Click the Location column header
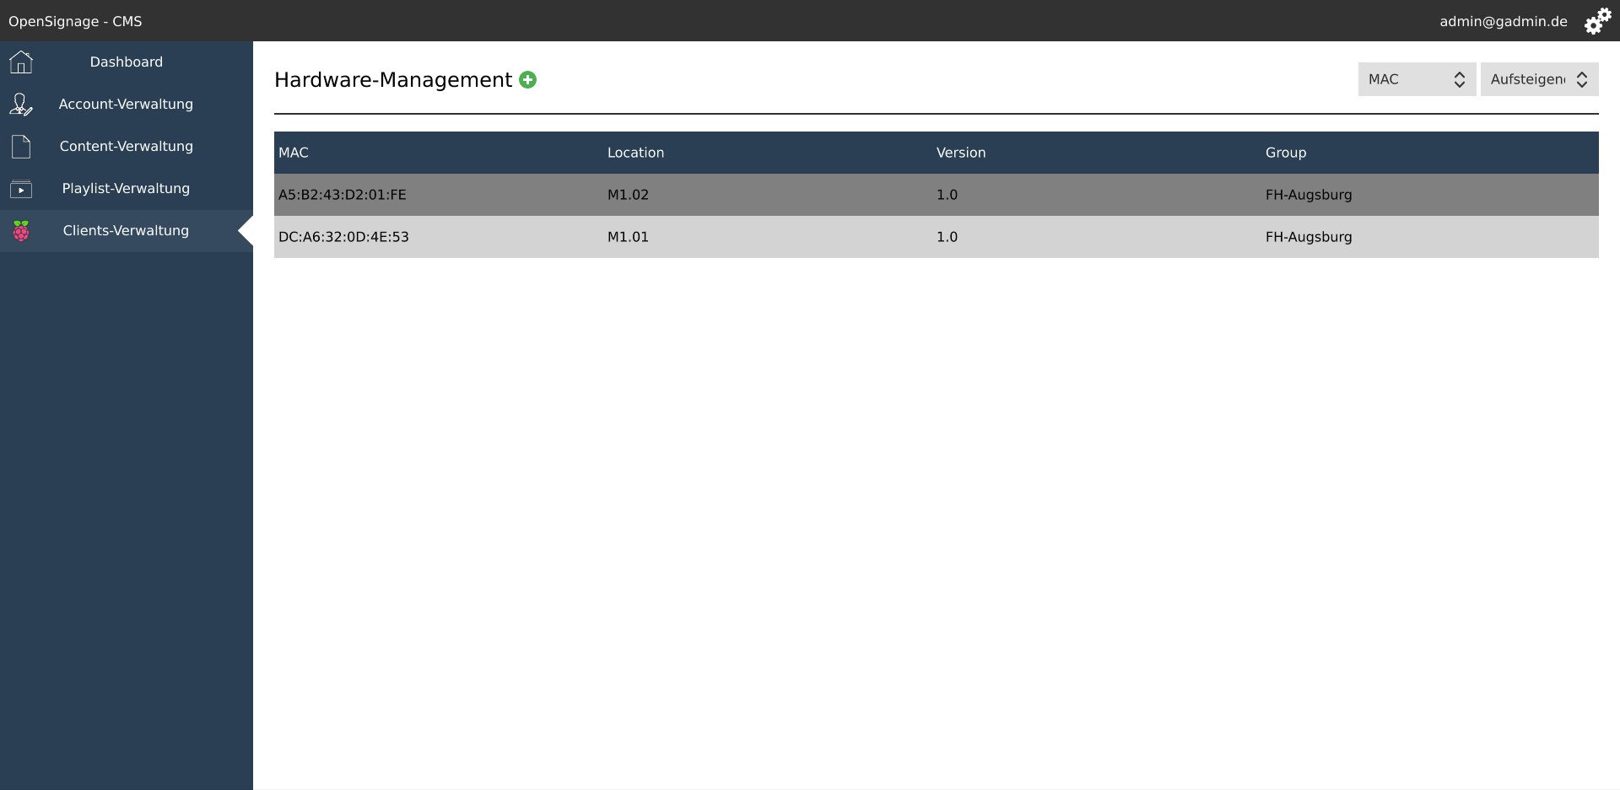The width and height of the screenshot is (1620, 790). click(x=635, y=153)
